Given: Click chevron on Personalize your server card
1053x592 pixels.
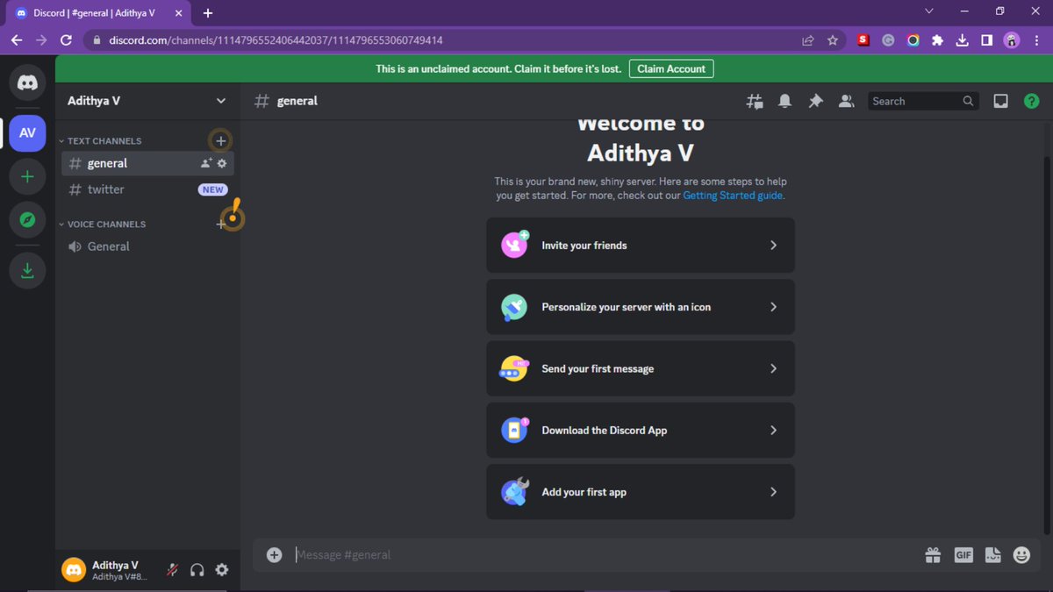Looking at the screenshot, I should pos(773,307).
